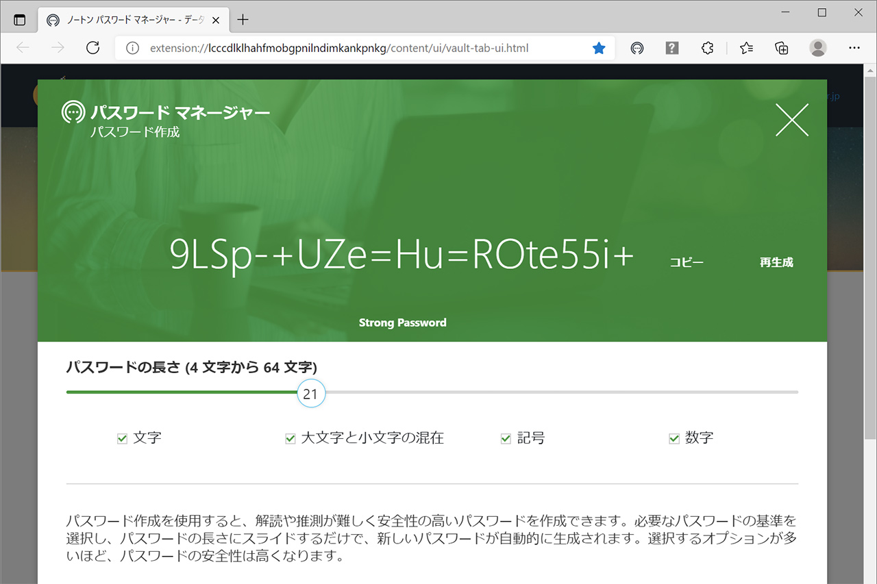Maximize the browser window
Screen dimensions: 877x584
(x=822, y=12)
